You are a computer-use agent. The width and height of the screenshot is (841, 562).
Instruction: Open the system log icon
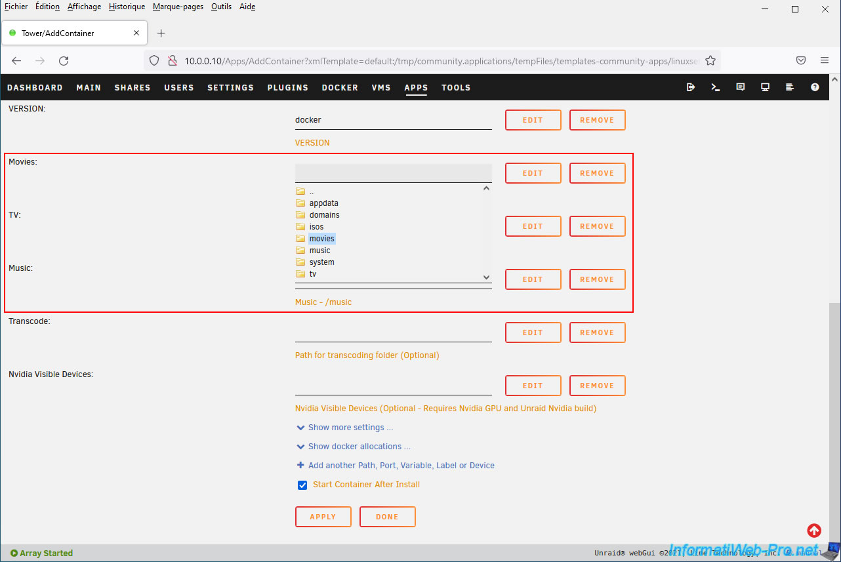pyautogui.click(x=790, y=87)
